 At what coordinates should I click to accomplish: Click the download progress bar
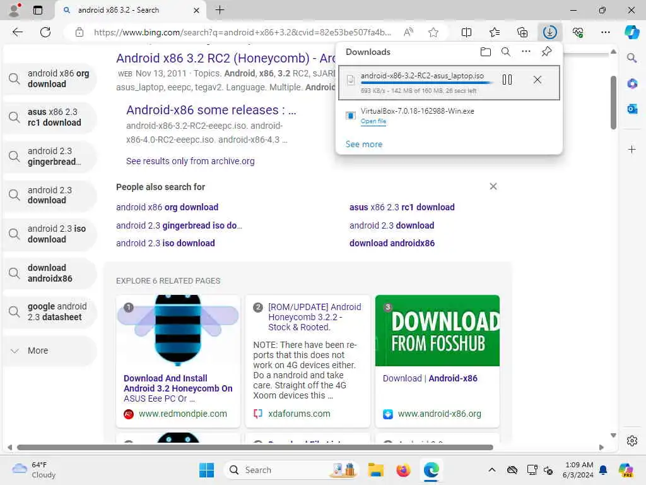[x=426, y=83]
